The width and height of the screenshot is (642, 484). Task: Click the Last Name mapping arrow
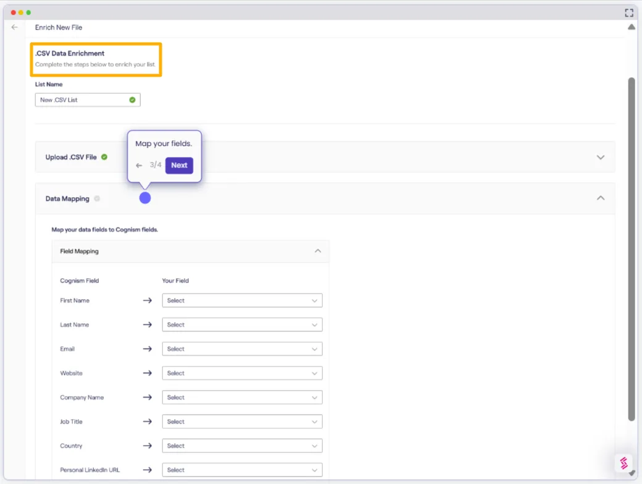pos(148,325)
